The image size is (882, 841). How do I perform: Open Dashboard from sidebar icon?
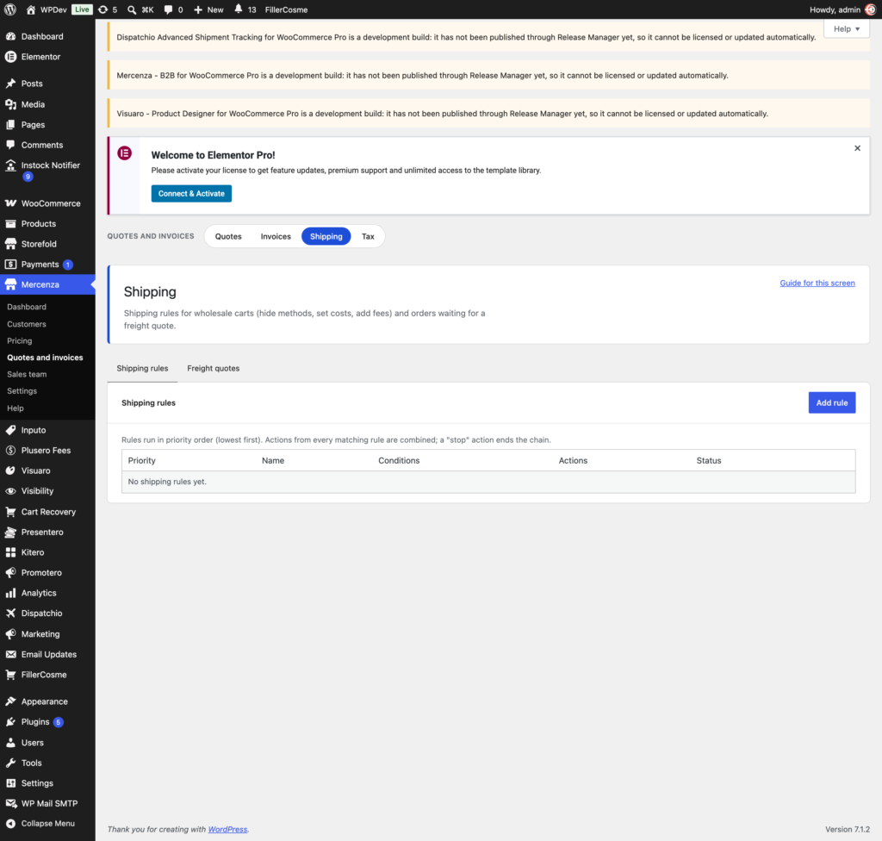click(x=10, y=36)
